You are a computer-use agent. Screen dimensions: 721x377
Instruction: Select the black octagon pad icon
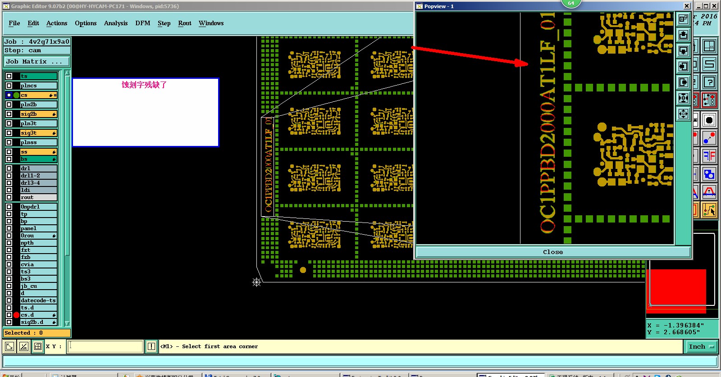click(x=709, y=120)
